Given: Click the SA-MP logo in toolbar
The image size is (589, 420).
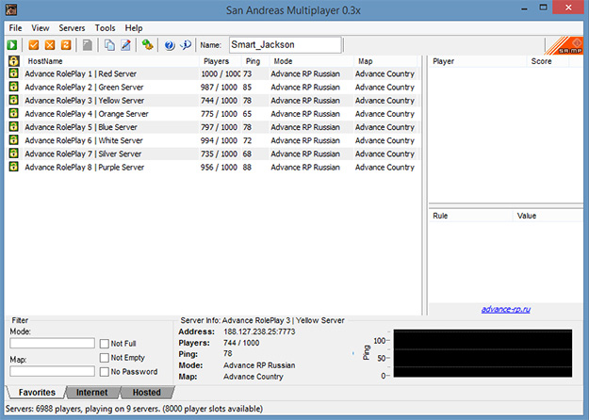Looking at the screenshot, I should point(564,45).
